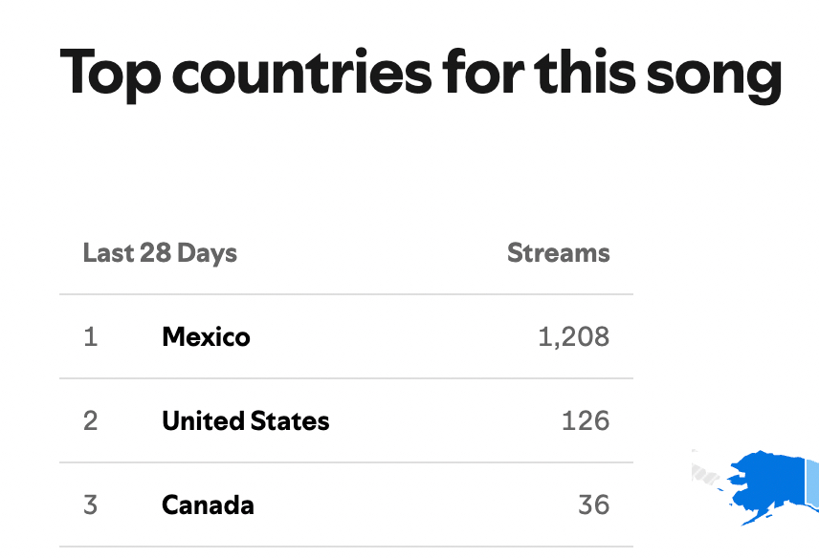The image size is (819, 558).
Task: Select Canada's 36 streams count
Action: [593, 505]
